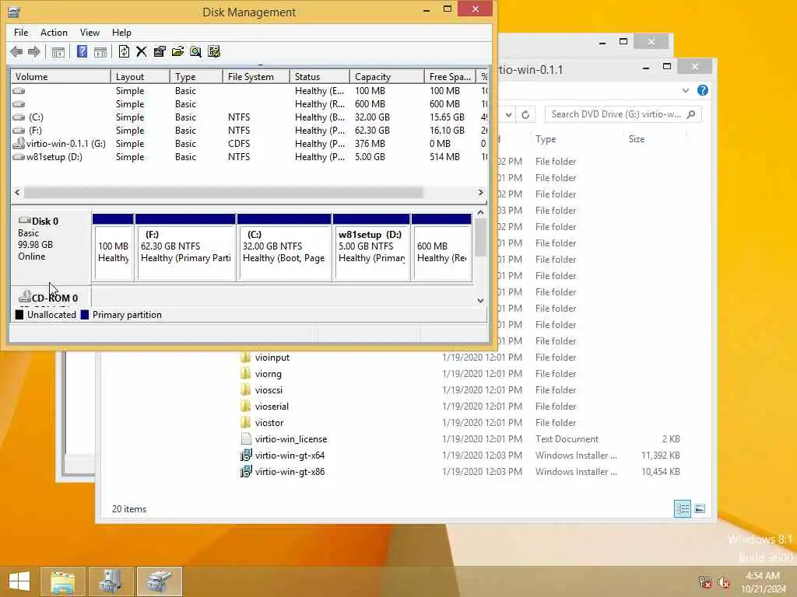Select the 100 MB partition block
797x597 pixels.
(113, 248)
